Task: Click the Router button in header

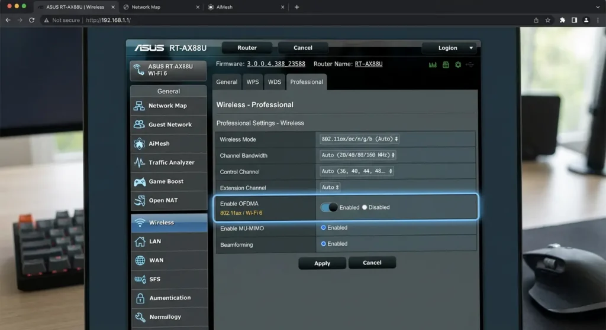Action: 247,48
